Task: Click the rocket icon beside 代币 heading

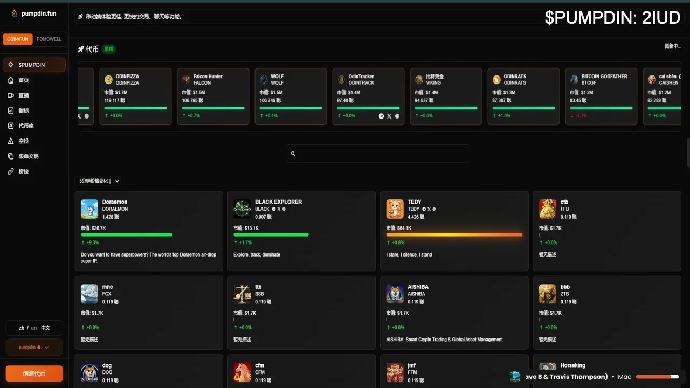Action: click(x=80, y=49)
